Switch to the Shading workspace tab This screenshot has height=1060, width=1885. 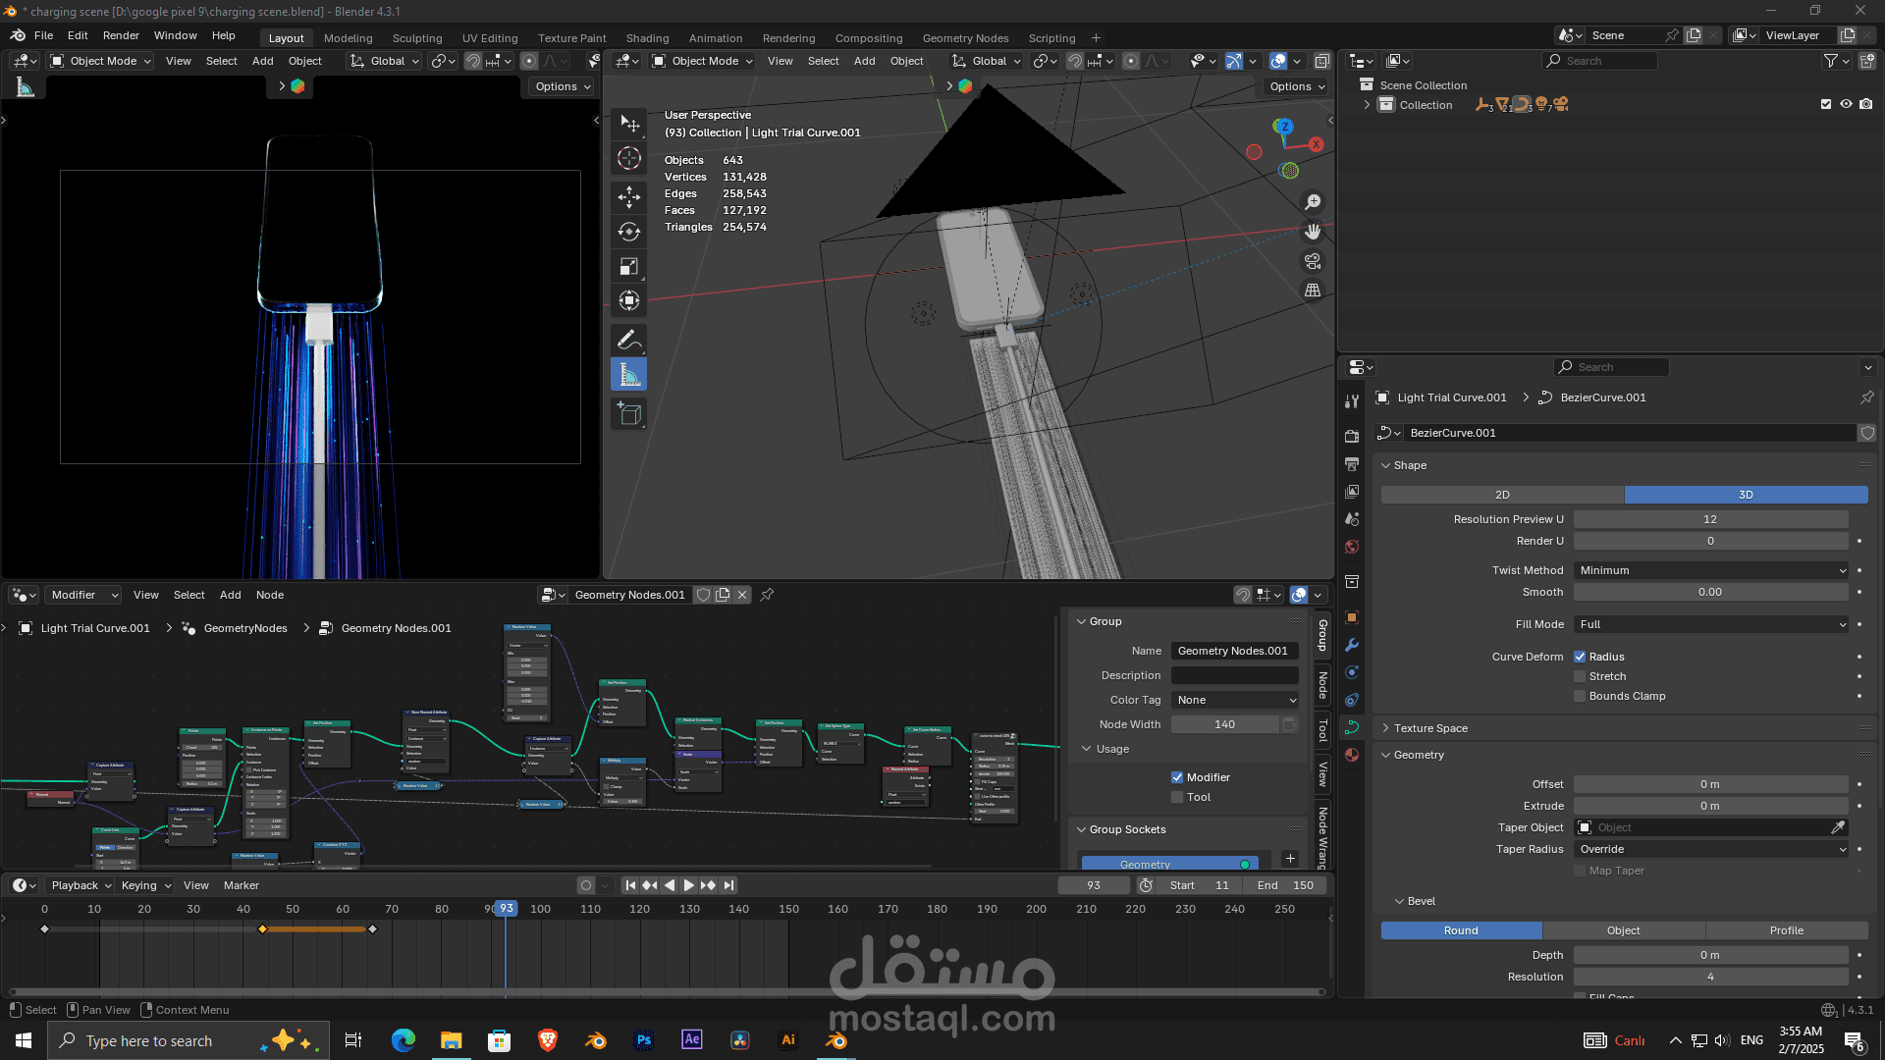click(x=647, y=38)
